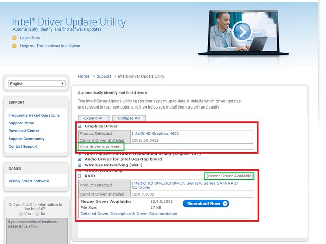326x244 pixels.
Task: Select the 17 KB file size value
Action: click(x=156, y=208)
